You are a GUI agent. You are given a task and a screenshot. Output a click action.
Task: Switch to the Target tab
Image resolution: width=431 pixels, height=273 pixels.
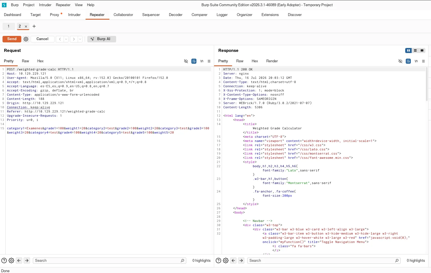pyautogui.click(x=35, y=15)
